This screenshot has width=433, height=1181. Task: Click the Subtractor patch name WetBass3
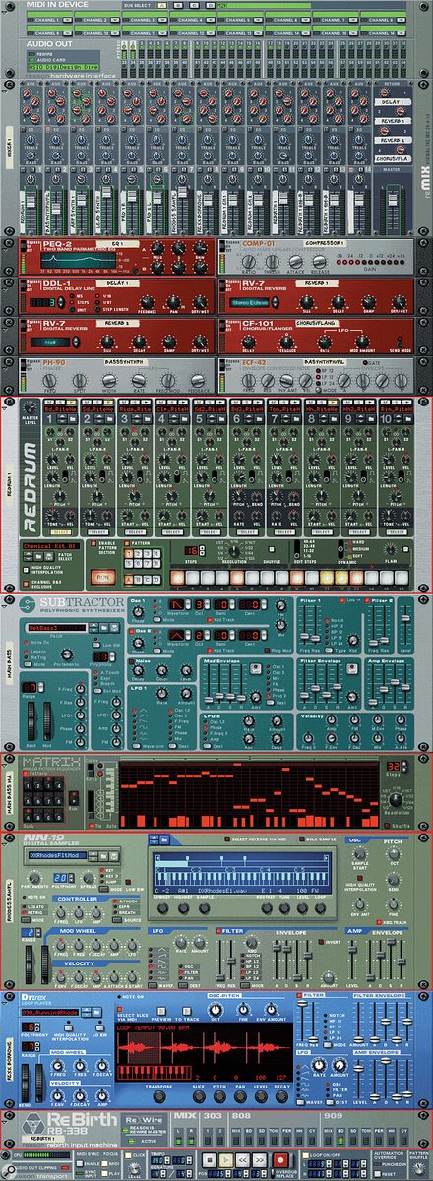[58, 627]
